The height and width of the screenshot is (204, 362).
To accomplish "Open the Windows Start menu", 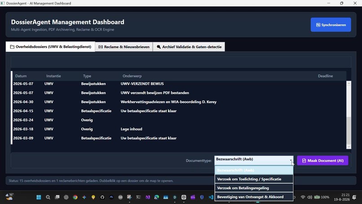I will click(39, 197).
